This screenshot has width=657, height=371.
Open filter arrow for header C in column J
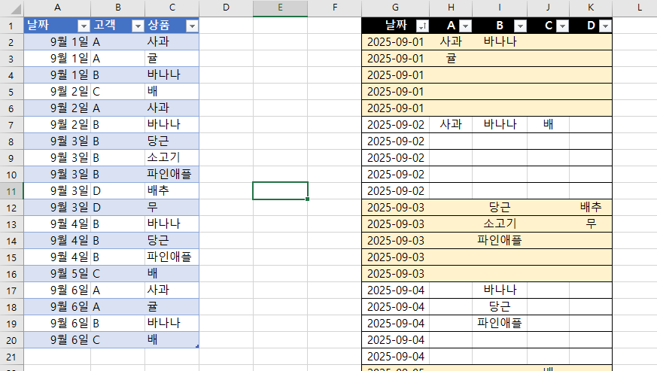pyautogui.click(x=561, y=26)
